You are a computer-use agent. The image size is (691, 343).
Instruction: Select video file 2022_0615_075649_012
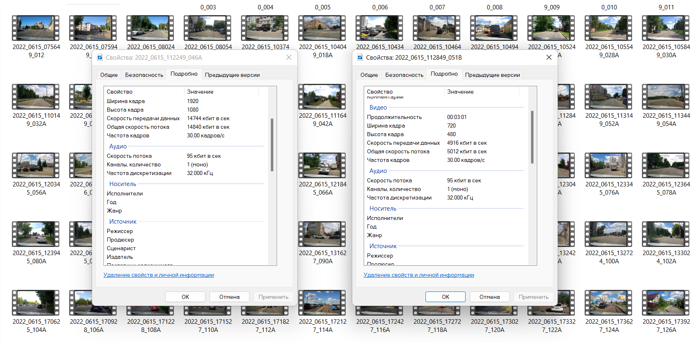36,28
